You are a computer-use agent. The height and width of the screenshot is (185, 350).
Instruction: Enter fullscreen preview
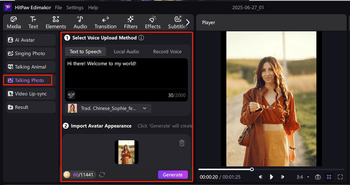(x=340, y=177)
